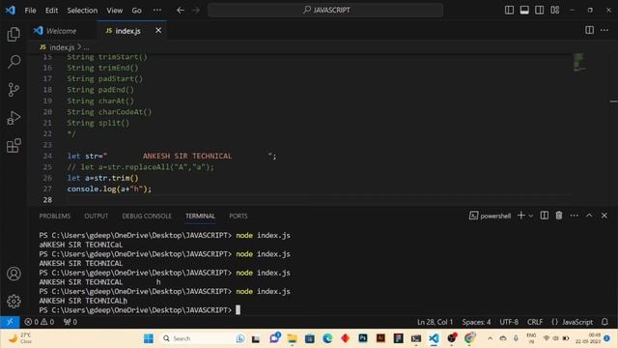Toggle the secondary side bar layout
Screen dimensions: 618x348
539,10
